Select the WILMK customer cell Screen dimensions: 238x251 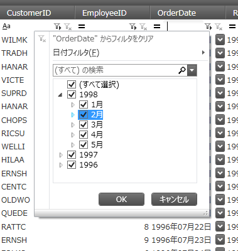click(x=14, y=40)
